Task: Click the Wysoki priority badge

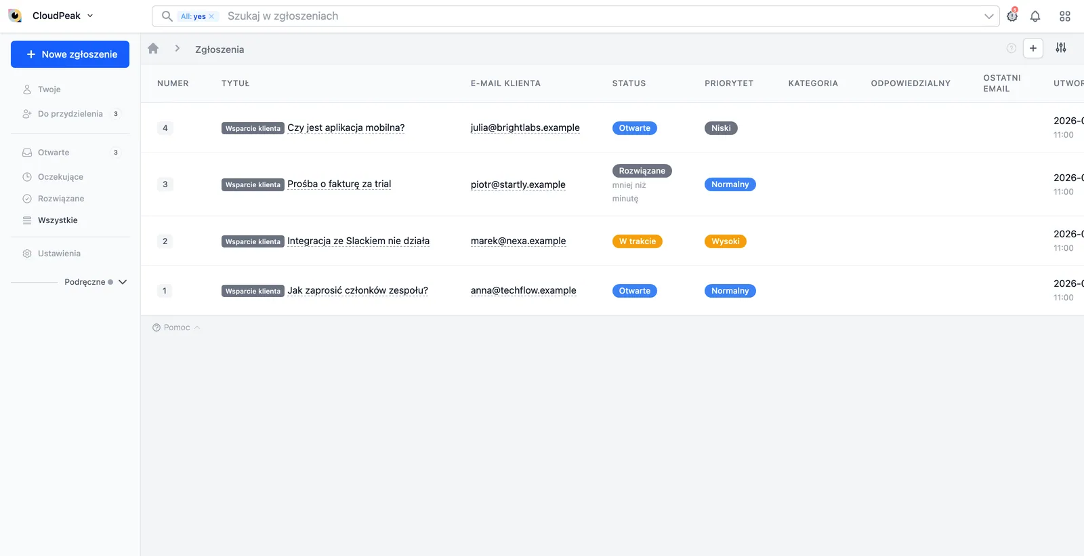Action: [x=726, y=241]
